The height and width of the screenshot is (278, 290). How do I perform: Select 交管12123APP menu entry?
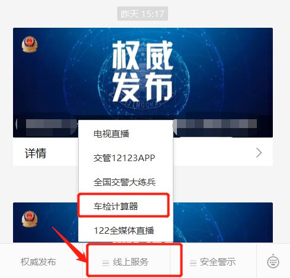(125, 158)
